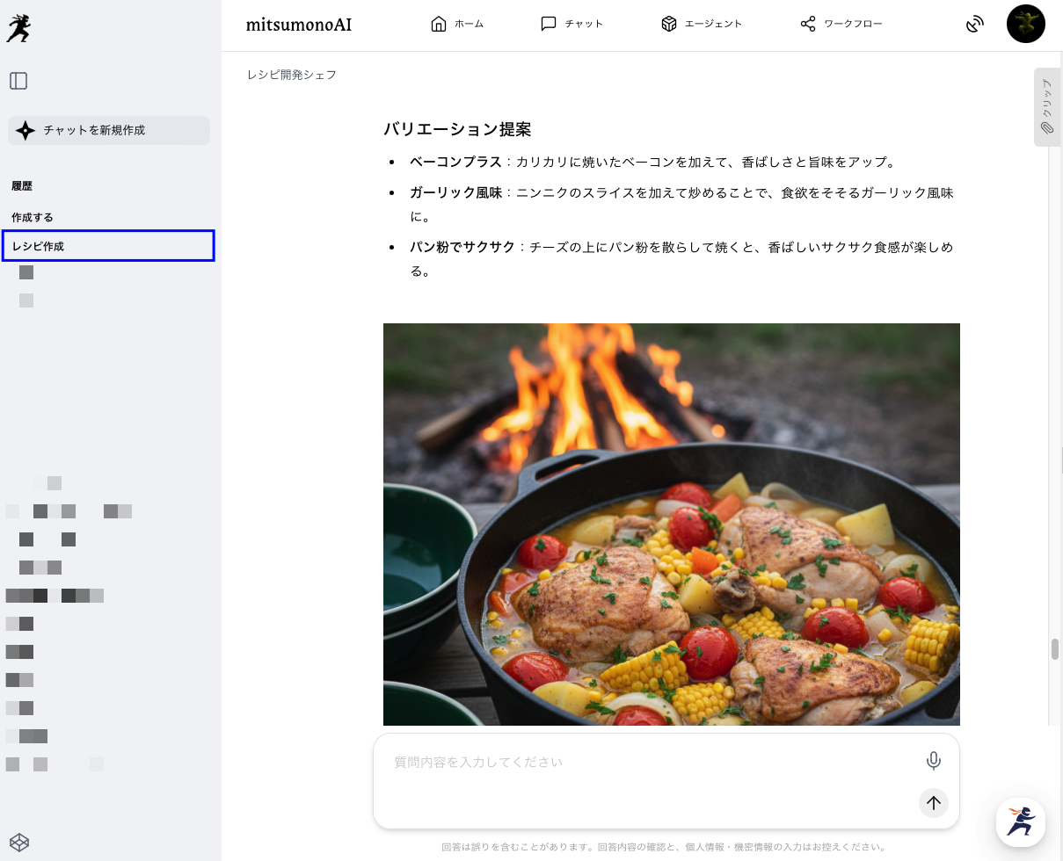Click the mitsumonoAI brand title
The width and height of the screenshot is (1063, 861).
299,25
